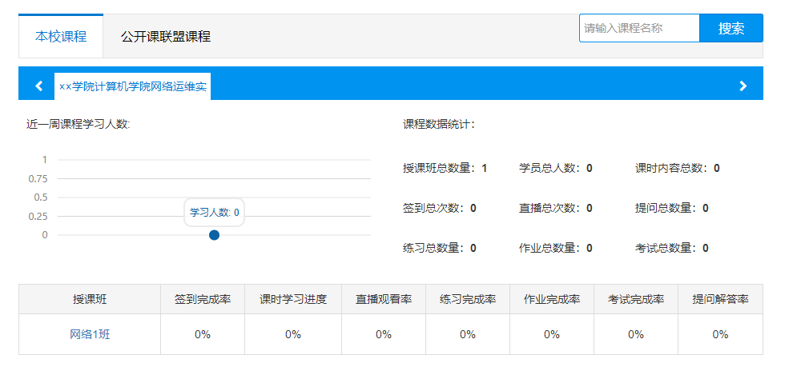This screenshot has height=379, width=793.
Task: Open 公开课联盟课程 tab
Action: (x=166, y=36)
